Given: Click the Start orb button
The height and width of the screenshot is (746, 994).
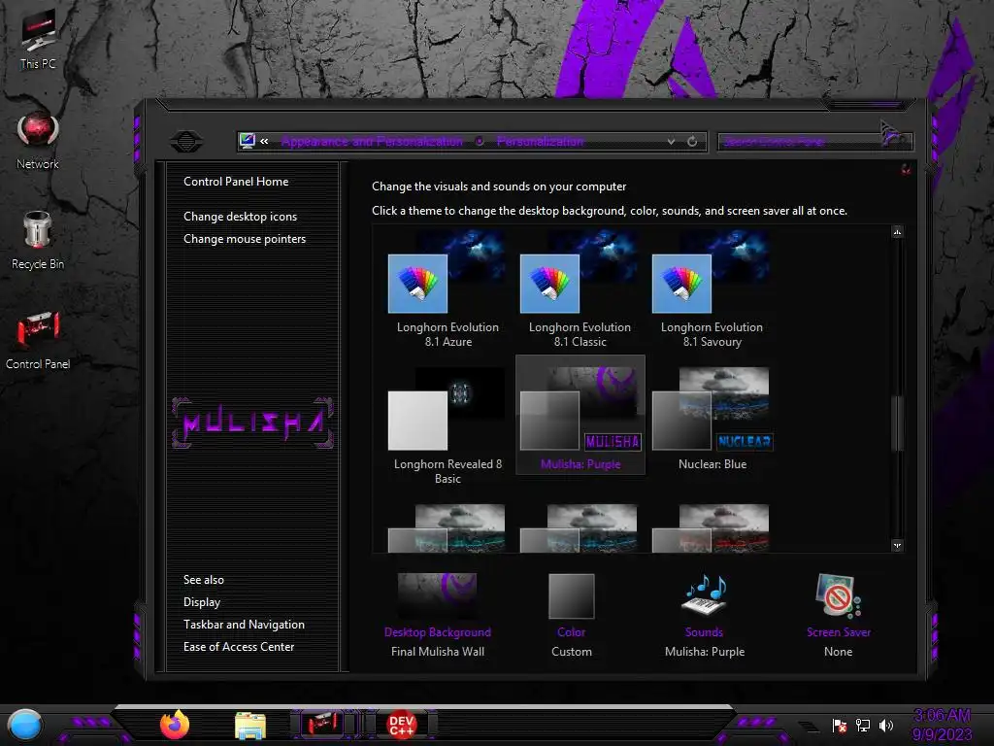Looking at the screenshot, I should click(25, 725).
